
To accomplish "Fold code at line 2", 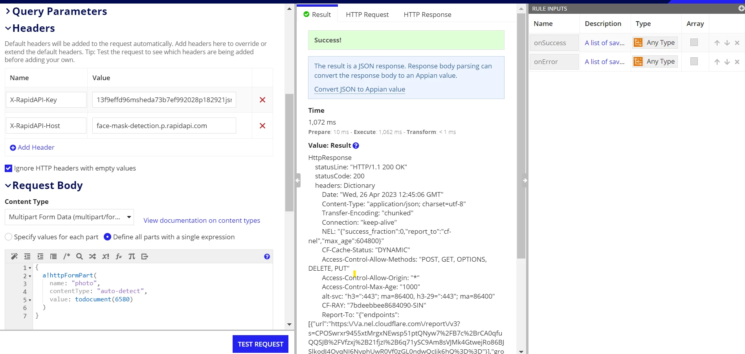I will point(30,276).
